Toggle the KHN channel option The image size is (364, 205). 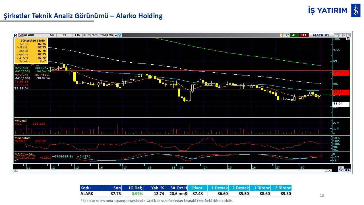(x=86, y=35)
